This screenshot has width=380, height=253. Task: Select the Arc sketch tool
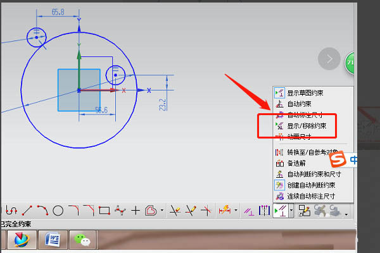point(42,210)
